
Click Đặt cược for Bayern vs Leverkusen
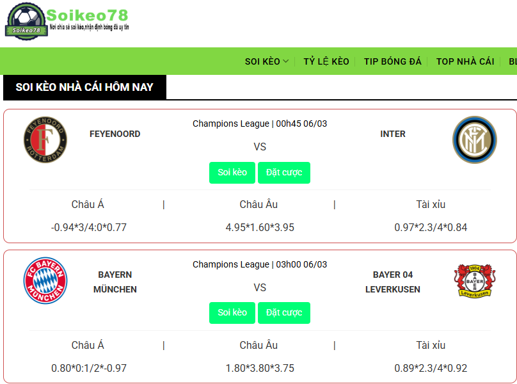coord(284,313)
